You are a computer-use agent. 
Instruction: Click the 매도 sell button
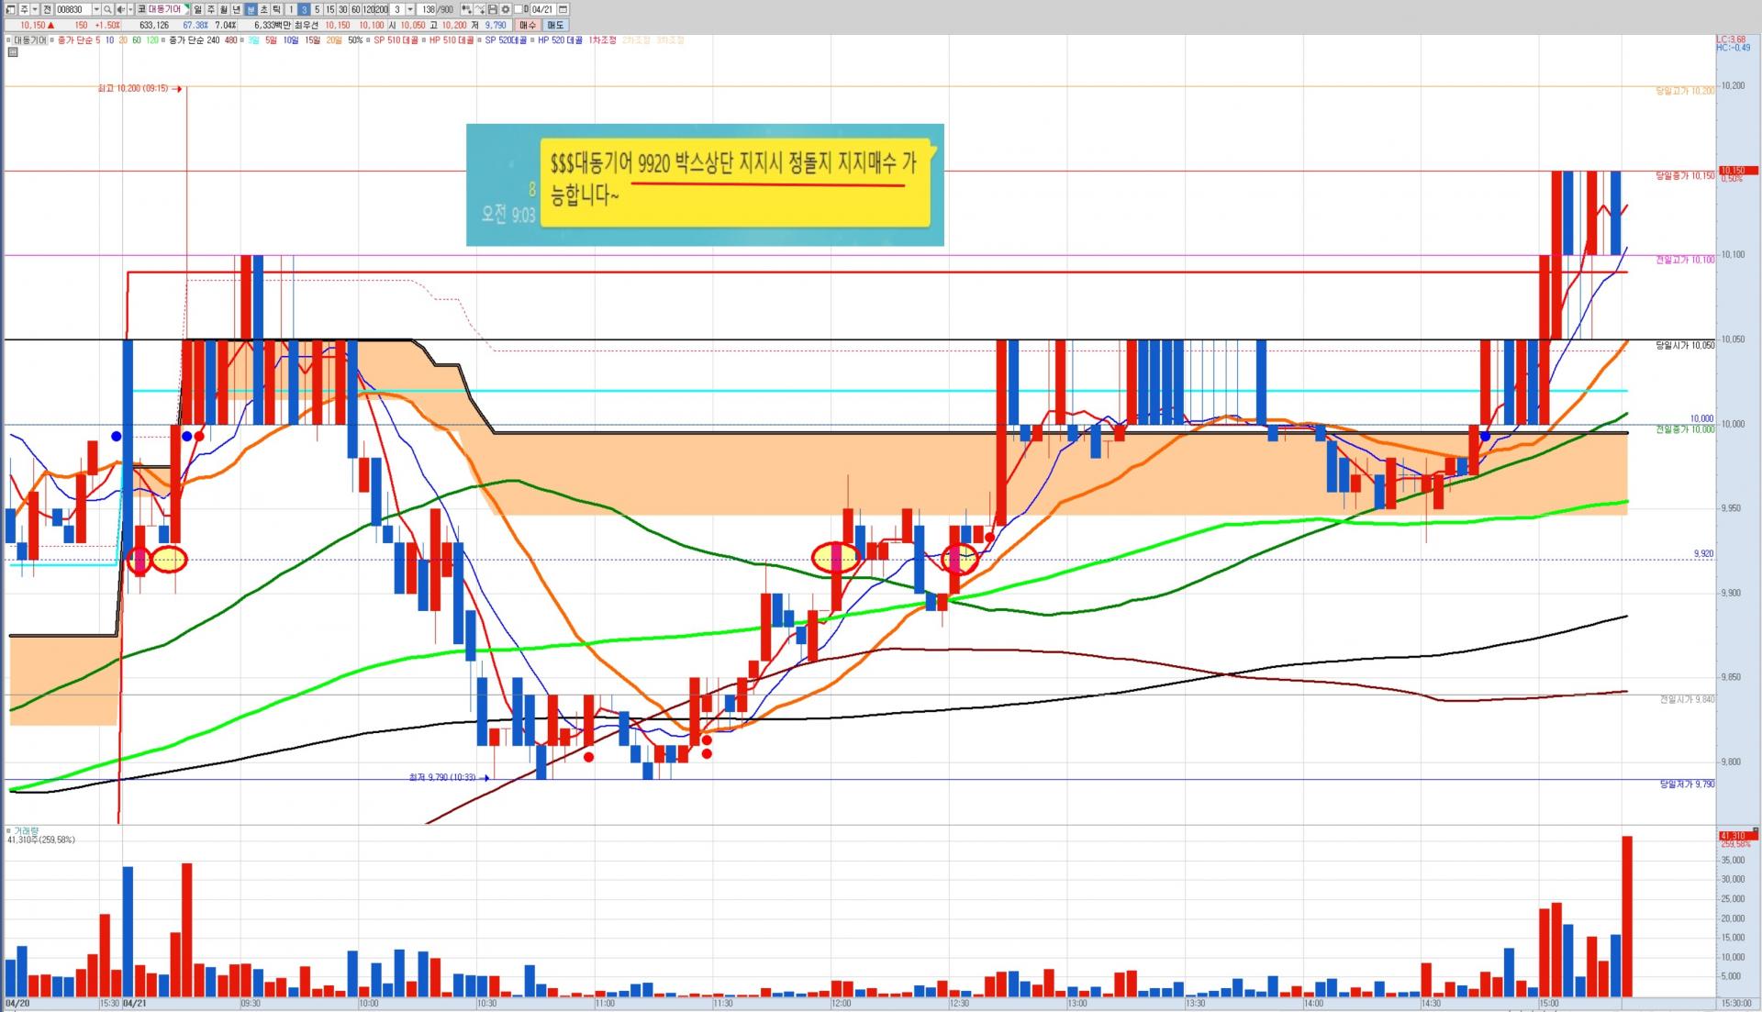coord(555,25)
